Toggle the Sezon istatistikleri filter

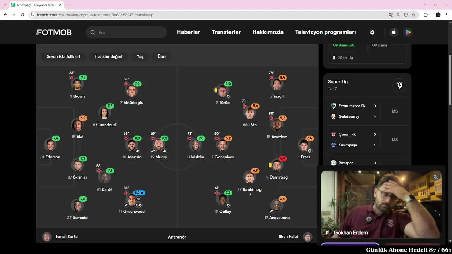[64, 56]
